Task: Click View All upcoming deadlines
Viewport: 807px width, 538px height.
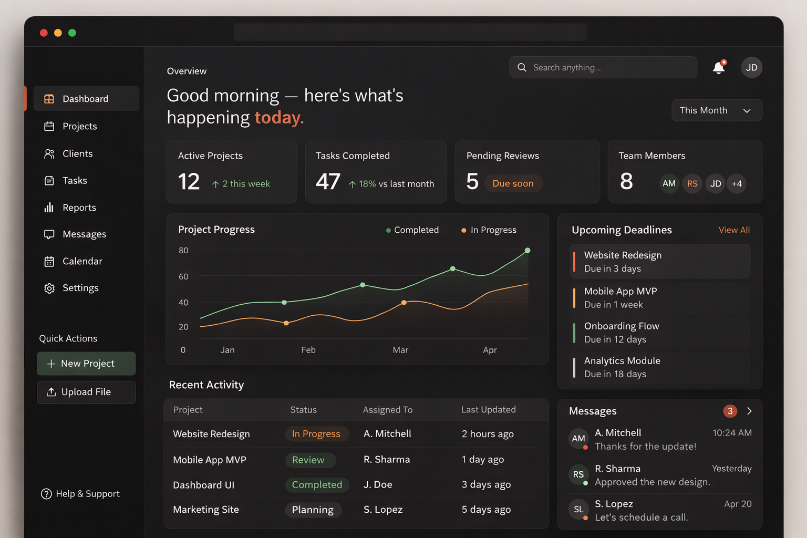Action: coord(733,230)
